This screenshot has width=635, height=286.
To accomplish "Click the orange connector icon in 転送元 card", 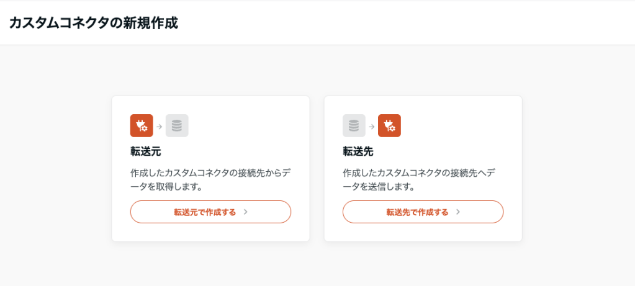I will tap(142, 126).
